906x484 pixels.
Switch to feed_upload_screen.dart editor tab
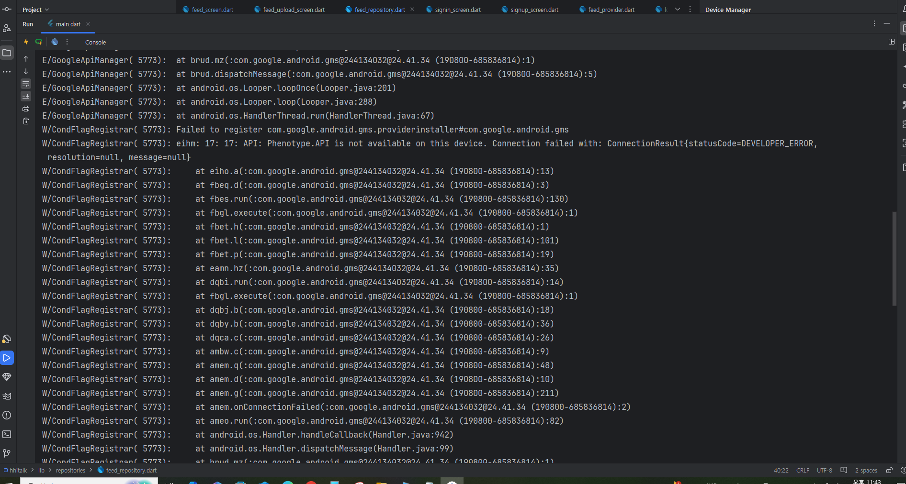click(x=289, y=10)
